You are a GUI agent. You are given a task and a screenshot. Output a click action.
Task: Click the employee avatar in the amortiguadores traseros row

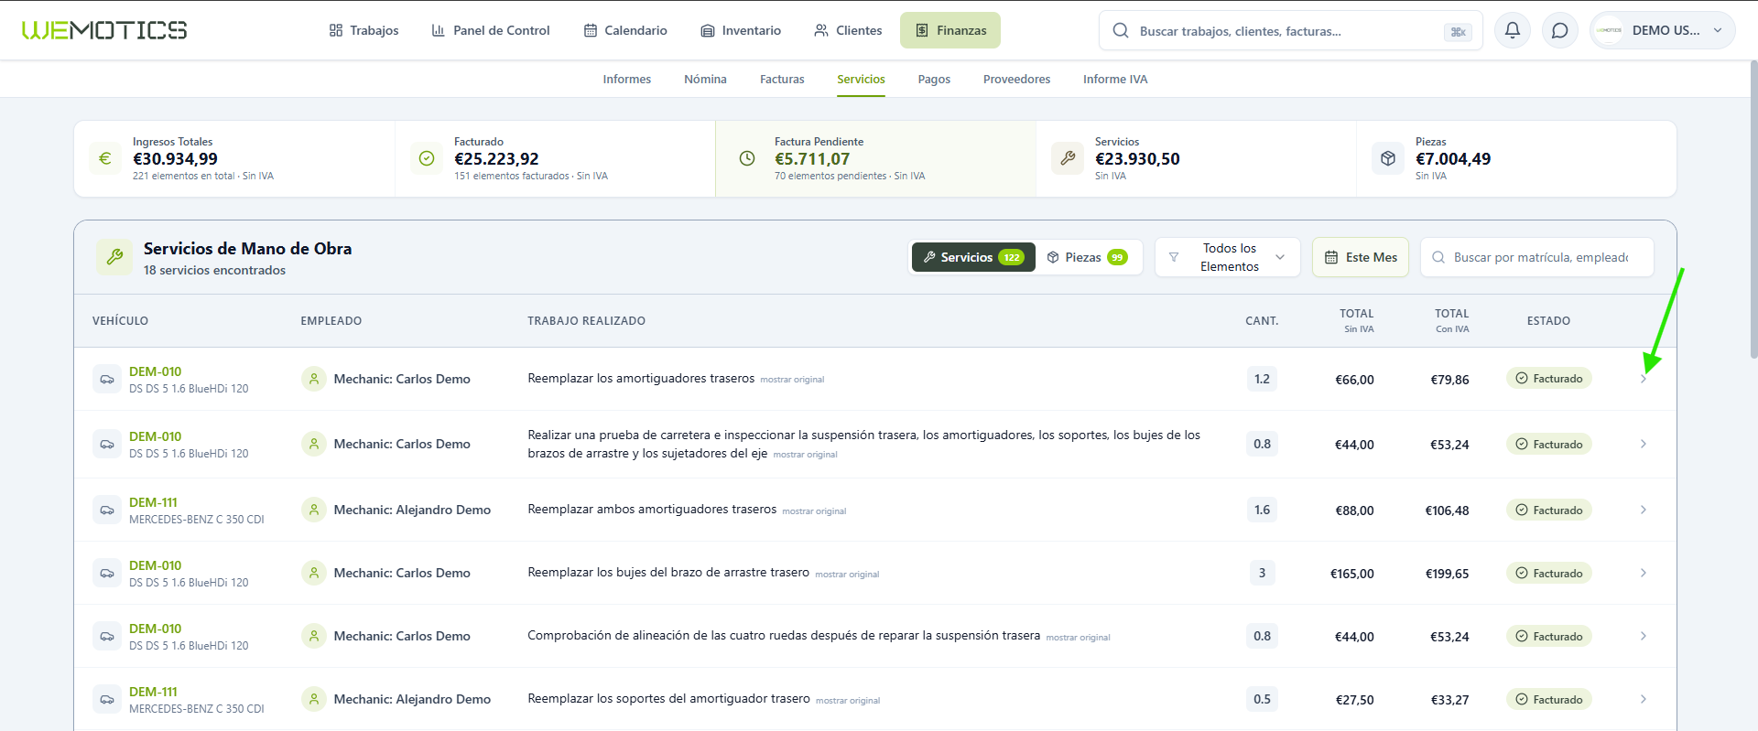pos(314,379)
